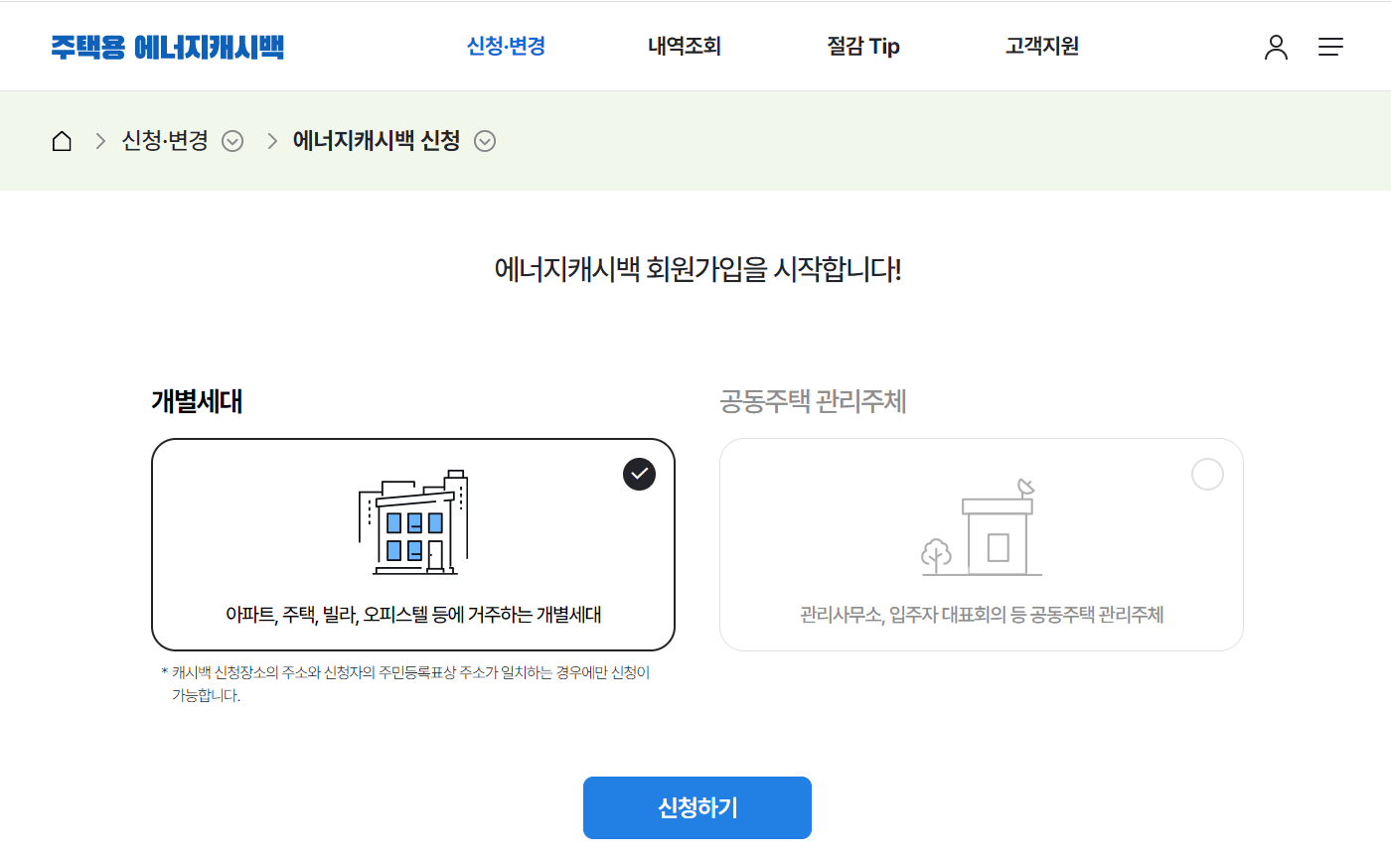This screenshot has height=858, width=1391.
Task: Expand the 신청·변경 breadcrumb dropdown
Action: coord(232,141)
